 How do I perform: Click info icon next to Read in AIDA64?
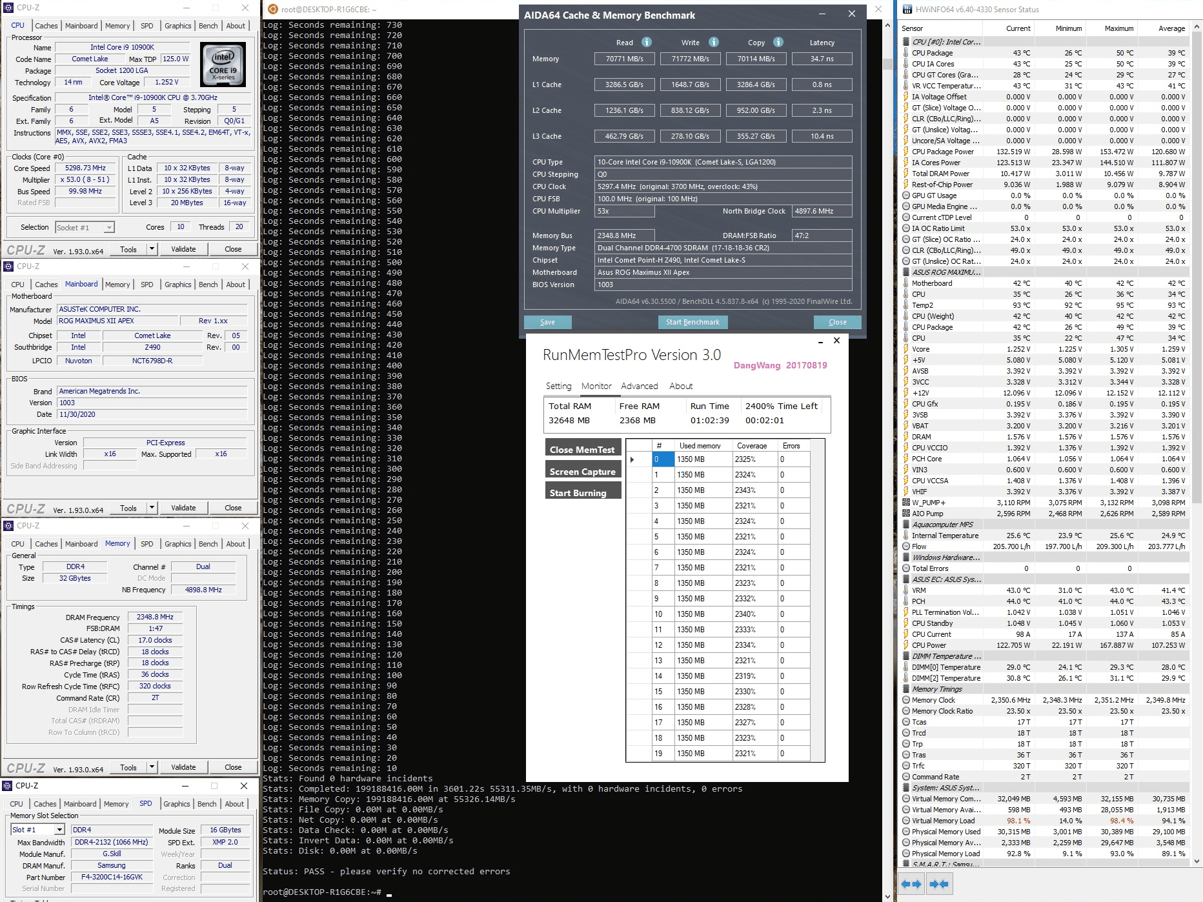646,42
